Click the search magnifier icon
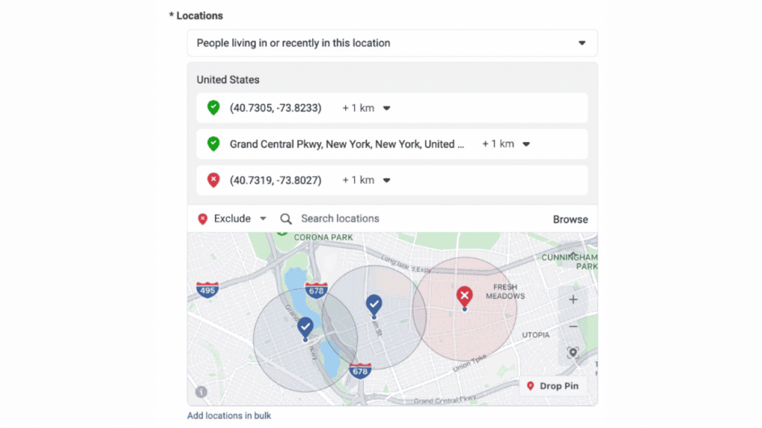Image resolution: width=762 pixels, height=428 pixels. coord(286,219)
